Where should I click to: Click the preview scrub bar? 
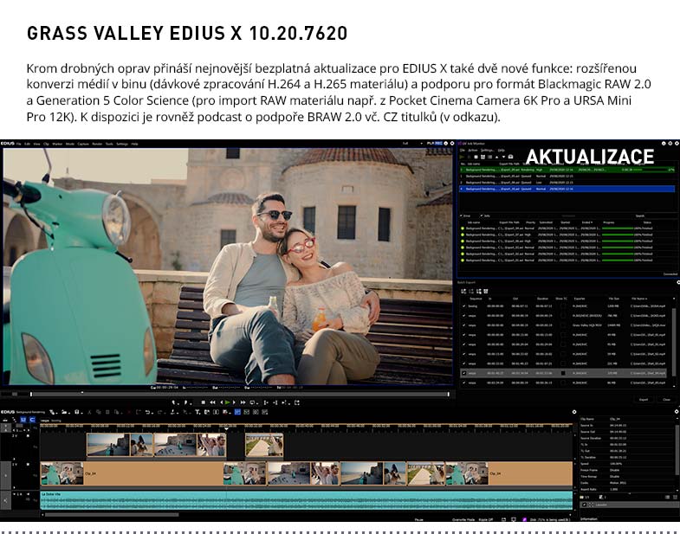[239, 394]
